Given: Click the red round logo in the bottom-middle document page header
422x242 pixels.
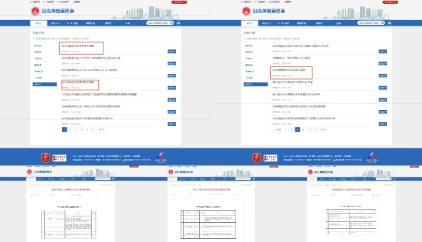Looking at the screenshot, I should click(x=170, y=172).
